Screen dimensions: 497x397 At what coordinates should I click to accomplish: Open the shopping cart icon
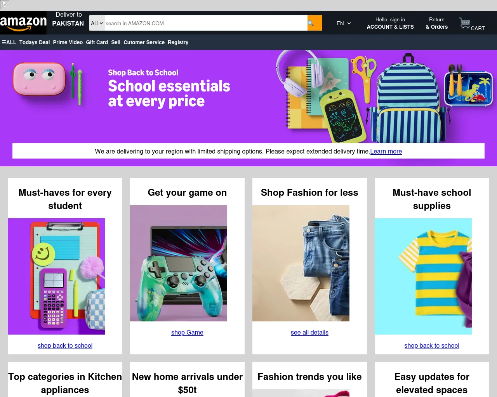[465, 23]
